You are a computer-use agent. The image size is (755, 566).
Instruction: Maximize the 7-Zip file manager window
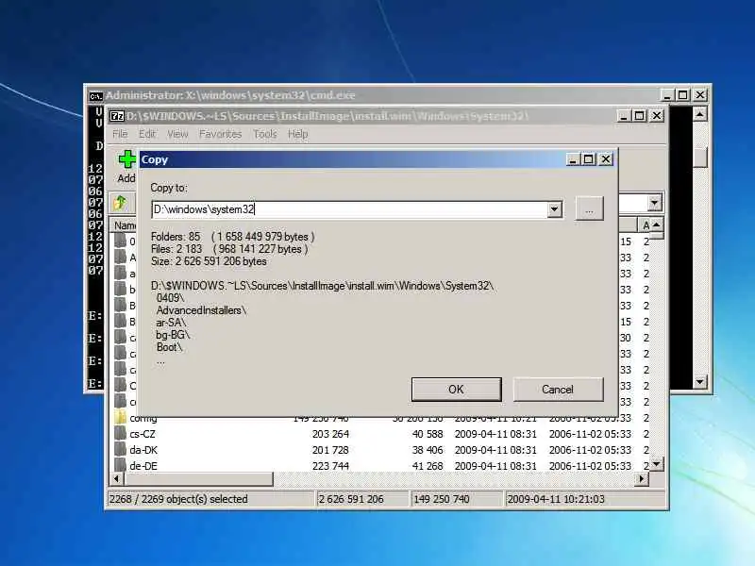pos(640,116)
